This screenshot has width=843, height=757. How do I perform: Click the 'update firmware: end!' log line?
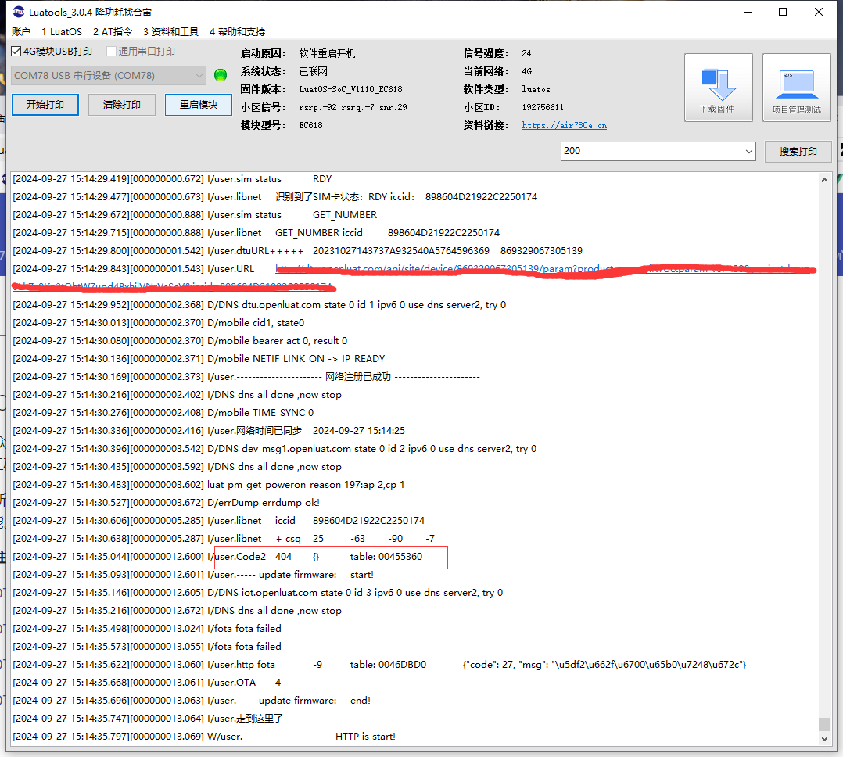coord(192,701)
